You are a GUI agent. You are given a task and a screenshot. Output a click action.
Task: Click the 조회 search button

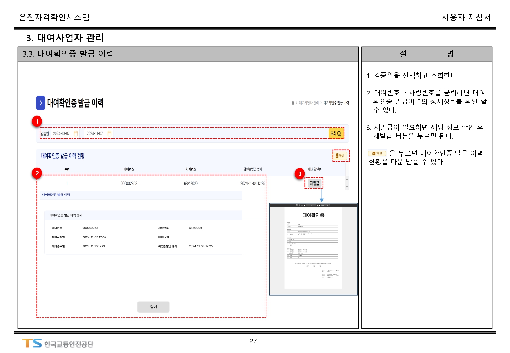coord(336,133)
